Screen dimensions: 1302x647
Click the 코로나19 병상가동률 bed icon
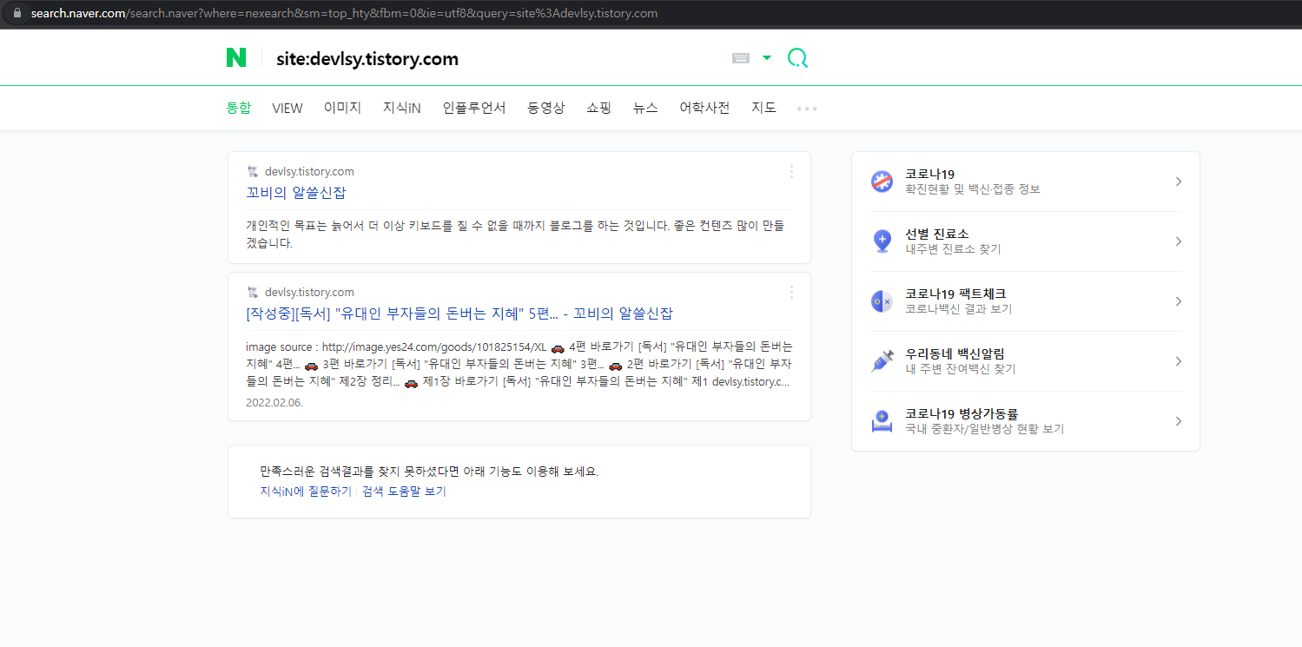pyautogui.click(x=882, y=421)
